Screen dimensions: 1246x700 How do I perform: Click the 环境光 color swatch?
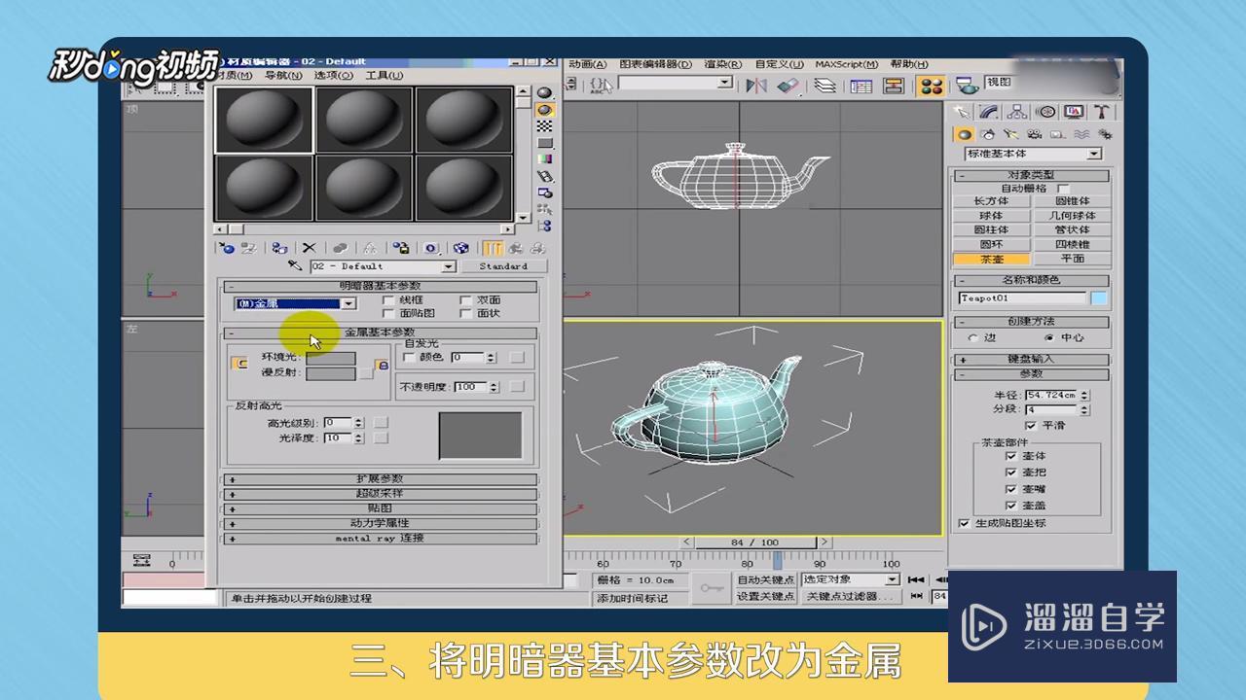point(331,358)
